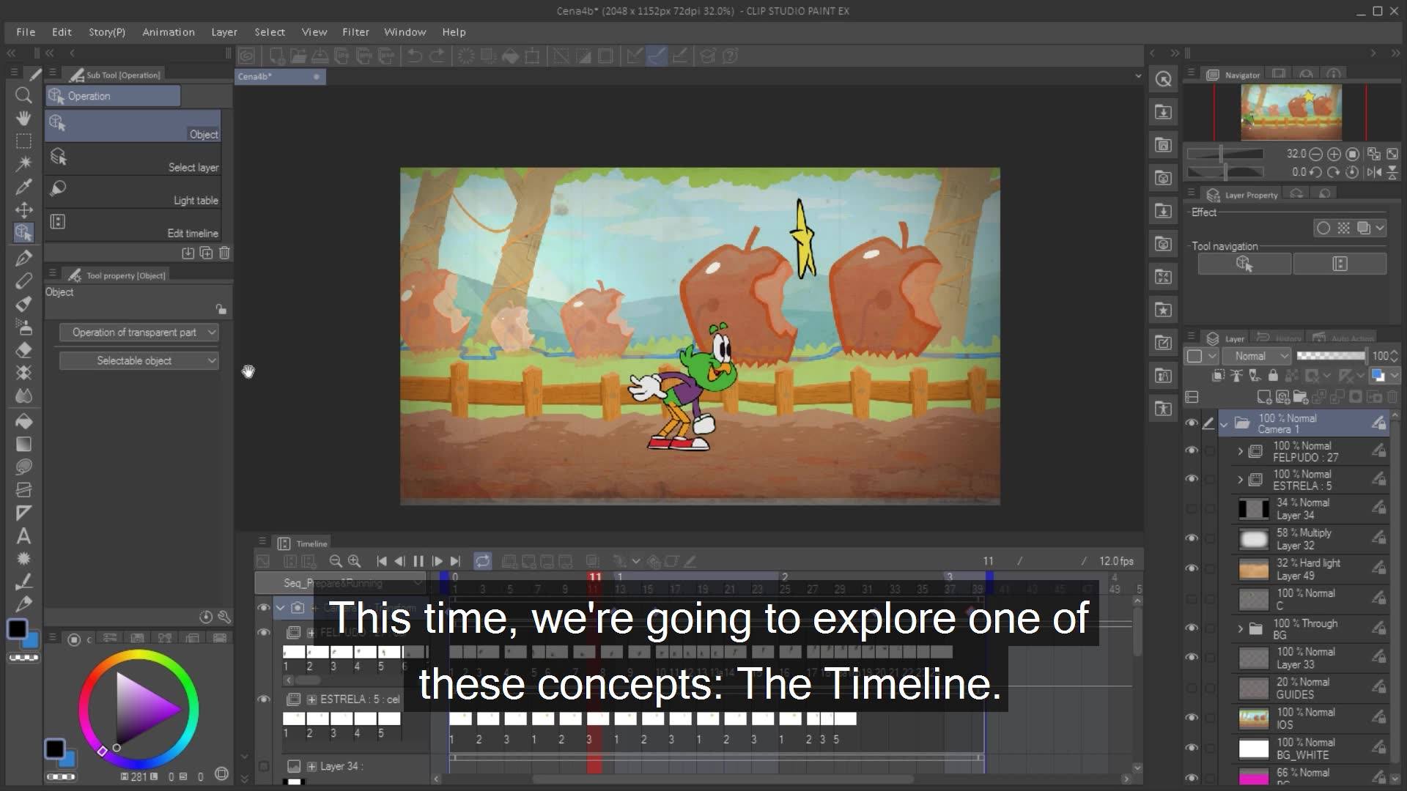Hide Layer 33 with its eye icon
The image size is (1407, 791).
coord(1192,658)
